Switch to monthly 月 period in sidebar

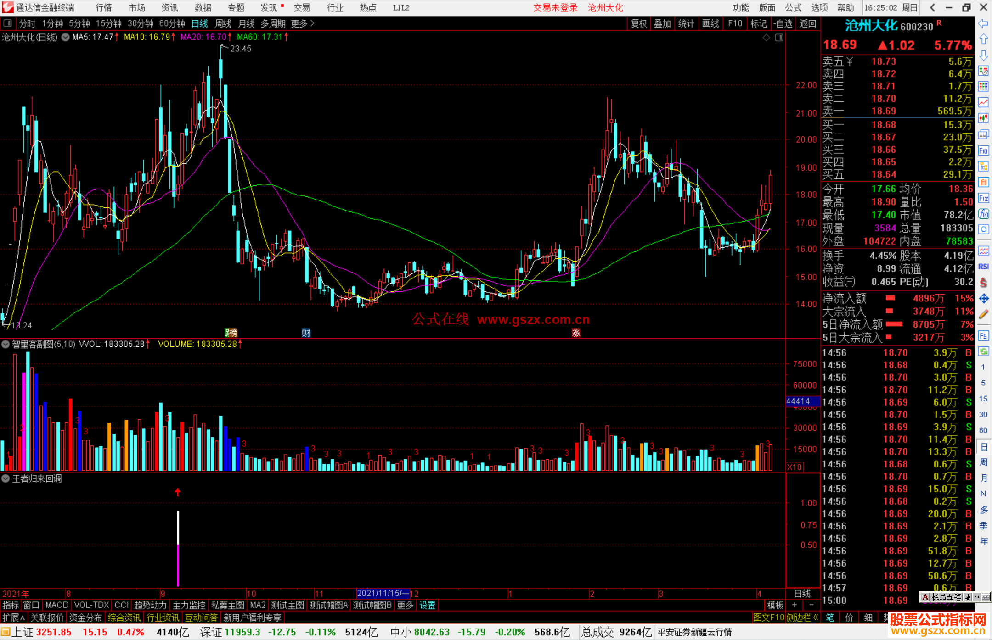[983, 478]
